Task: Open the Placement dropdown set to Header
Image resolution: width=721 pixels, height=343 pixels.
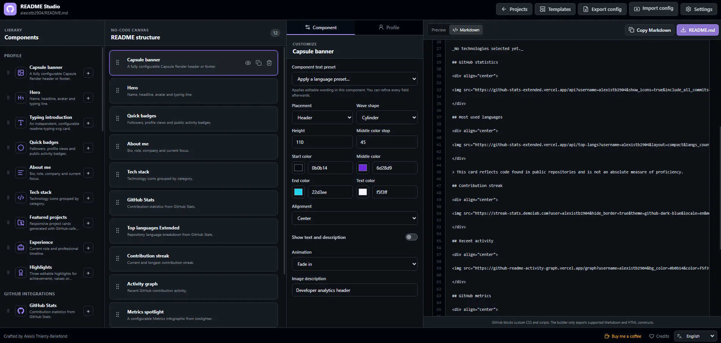Action: pyautogui.click(x=322, y=117)
